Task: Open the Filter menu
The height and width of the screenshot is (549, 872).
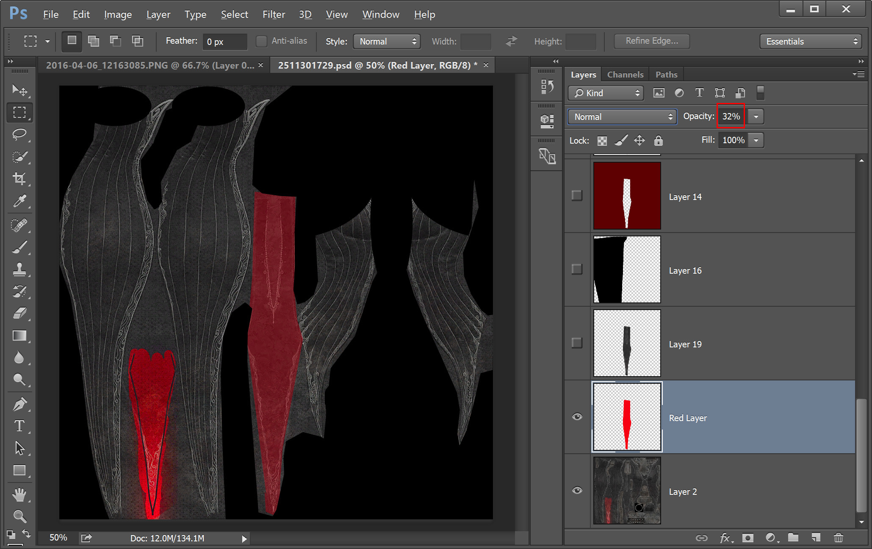Action: click(274, 14)
